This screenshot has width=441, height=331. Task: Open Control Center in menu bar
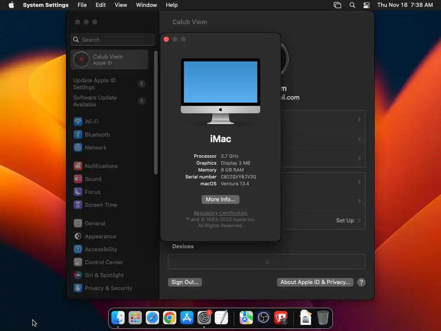tap(366, 5)
